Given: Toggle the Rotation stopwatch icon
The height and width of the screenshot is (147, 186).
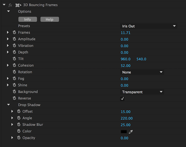Looking at the screenshot, I should click(x=14, y=72).
